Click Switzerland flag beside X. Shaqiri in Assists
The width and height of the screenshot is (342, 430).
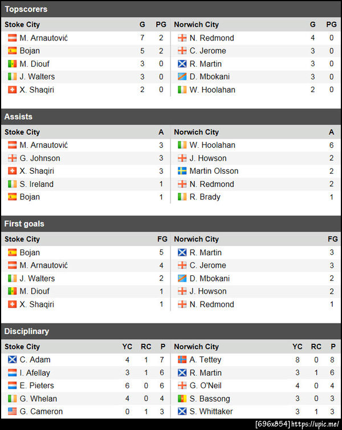12,171
